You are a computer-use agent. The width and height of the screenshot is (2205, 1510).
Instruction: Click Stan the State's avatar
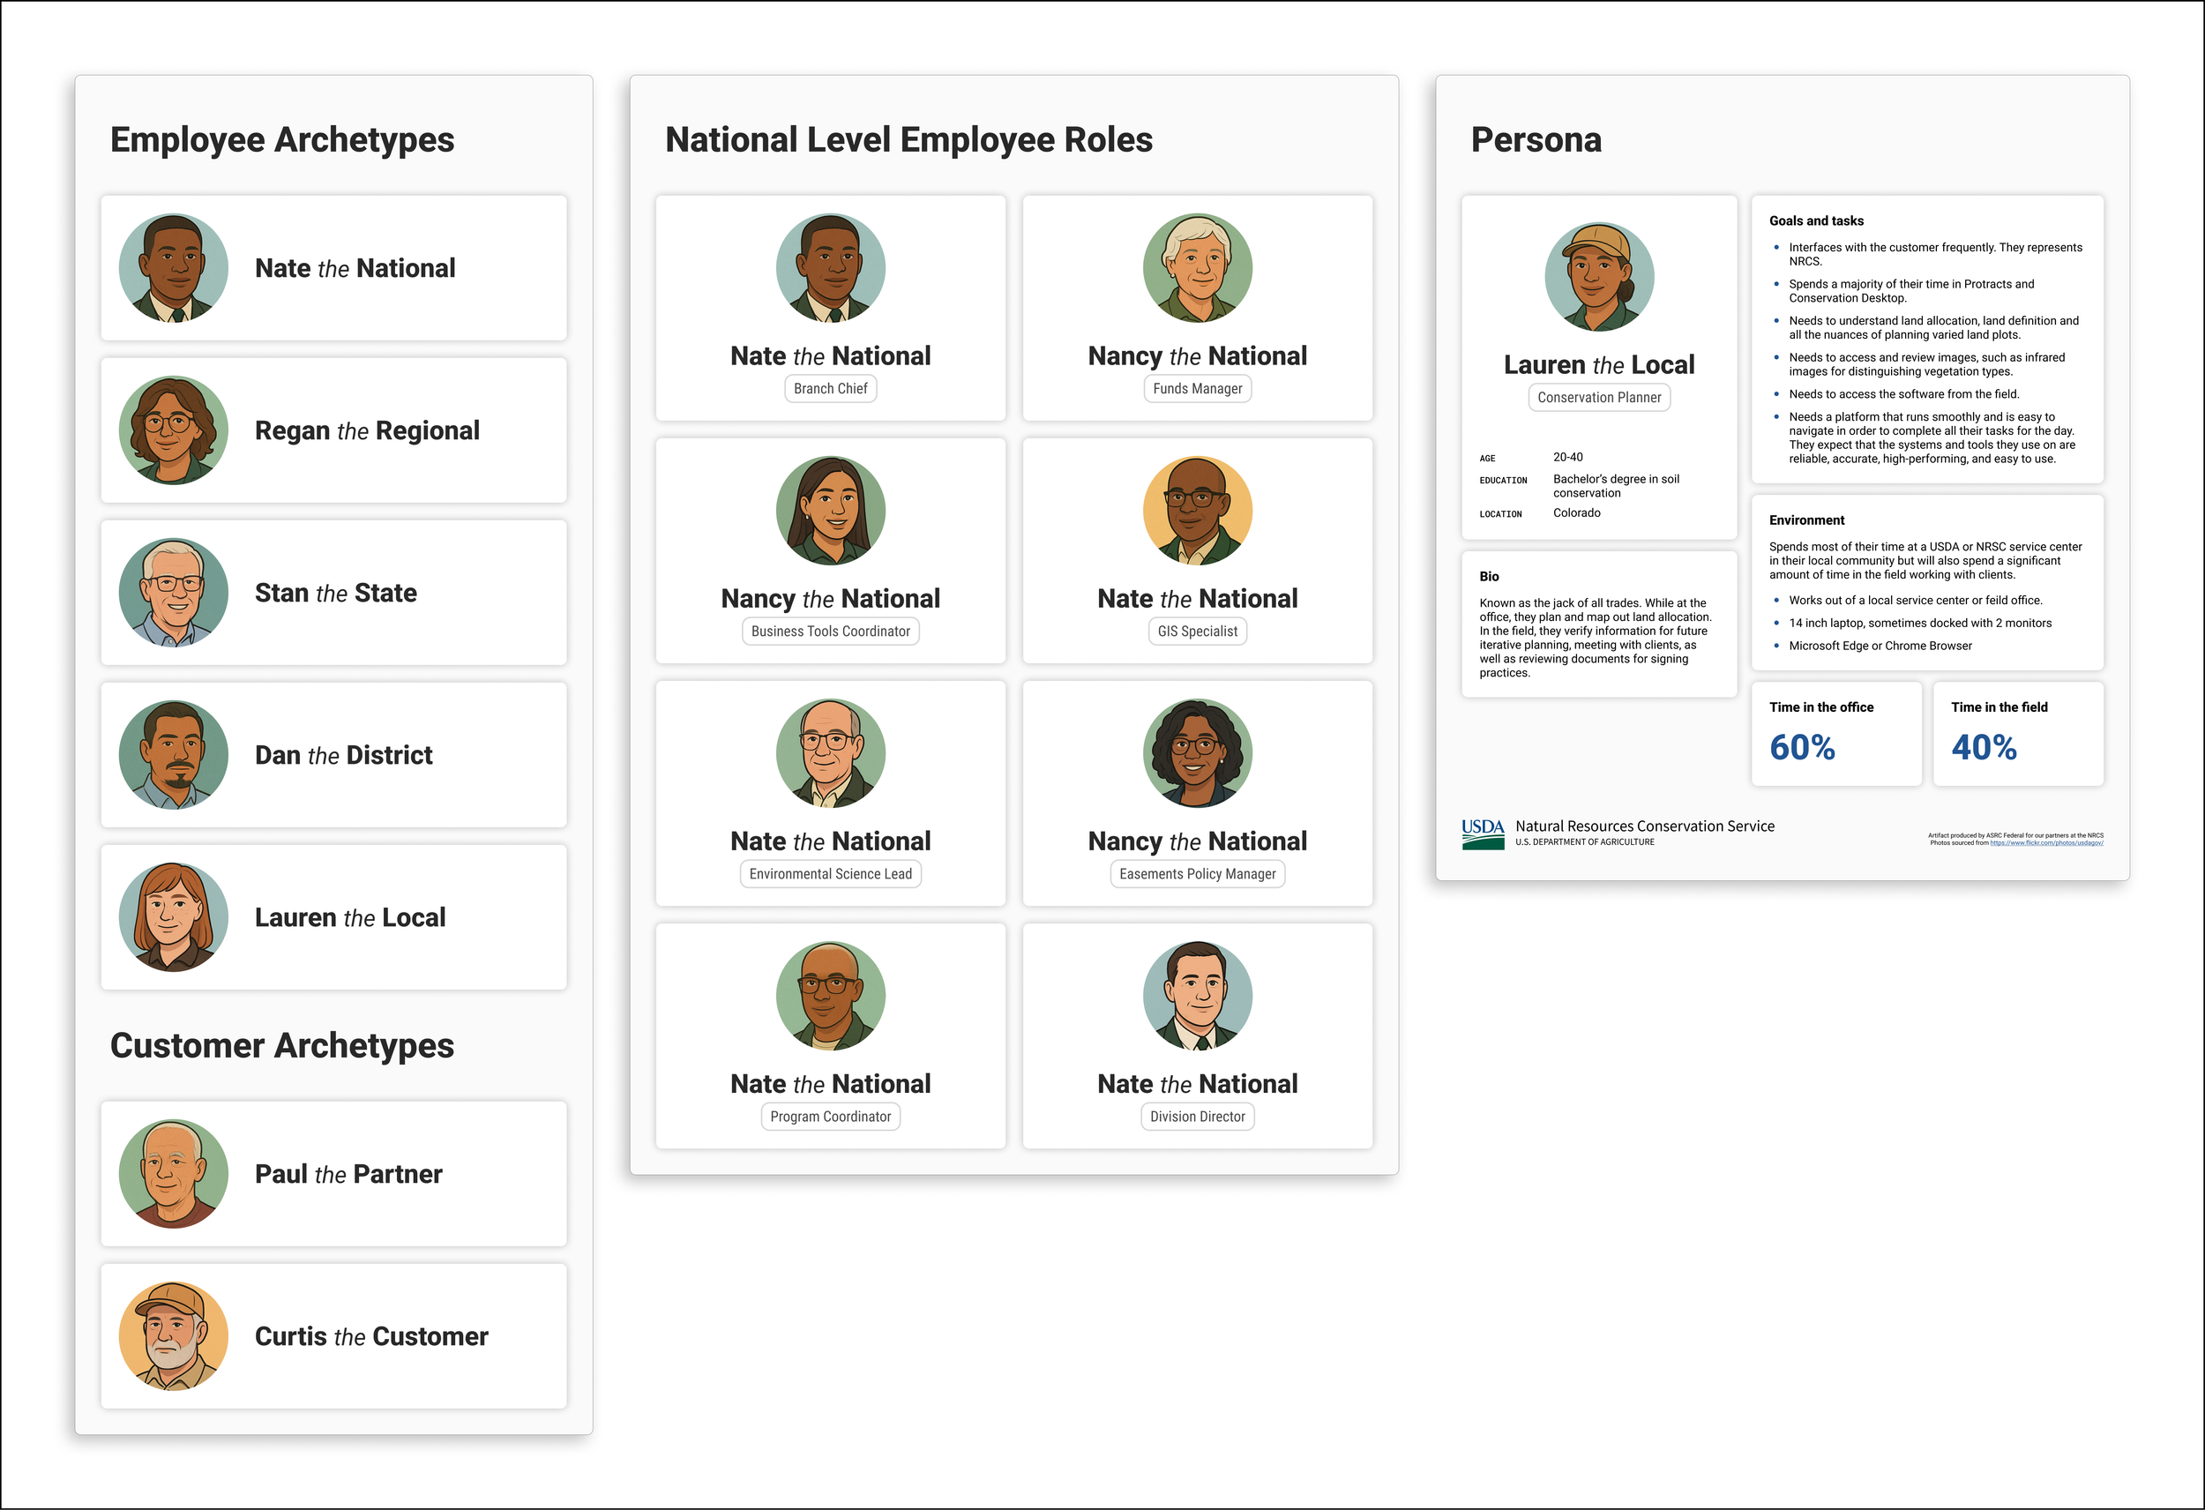(x=174, y=594)
